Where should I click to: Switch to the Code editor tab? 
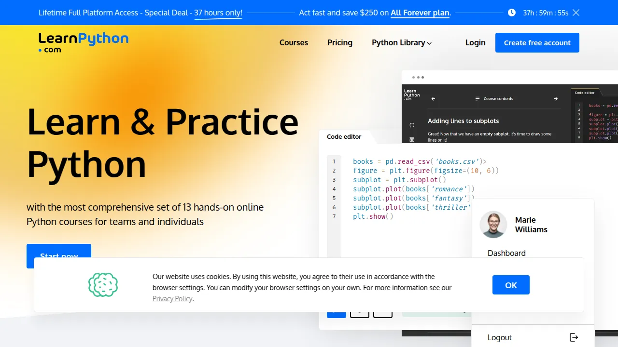pos(344,136)
